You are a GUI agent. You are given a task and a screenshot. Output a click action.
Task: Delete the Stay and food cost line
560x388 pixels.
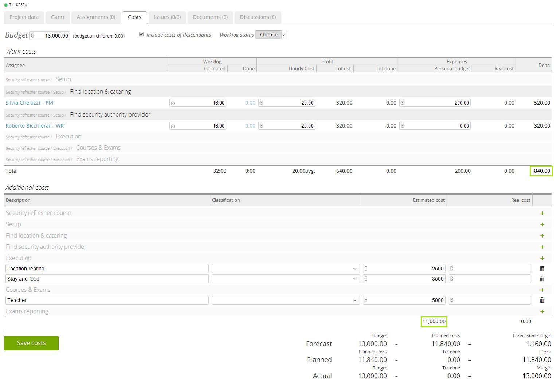(x=542, y=279)
